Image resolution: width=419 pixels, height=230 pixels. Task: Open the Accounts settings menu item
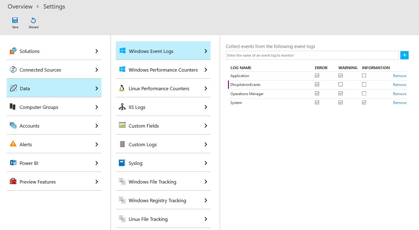pos(29,126)
